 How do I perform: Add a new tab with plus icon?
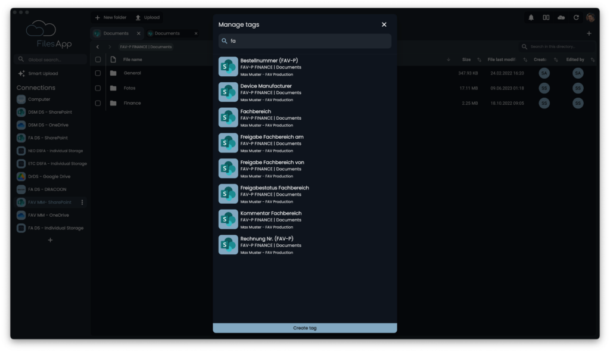589,33
